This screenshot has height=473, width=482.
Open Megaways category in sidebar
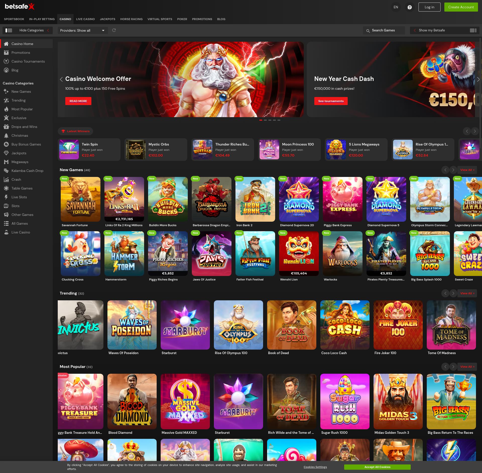[20, 162]
